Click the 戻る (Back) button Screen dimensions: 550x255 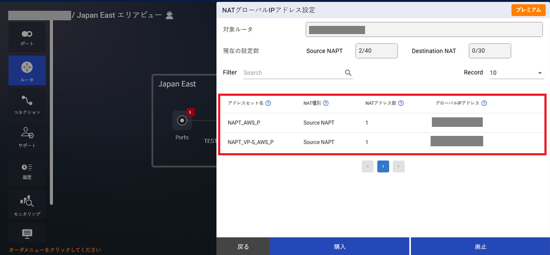point(243,246)
